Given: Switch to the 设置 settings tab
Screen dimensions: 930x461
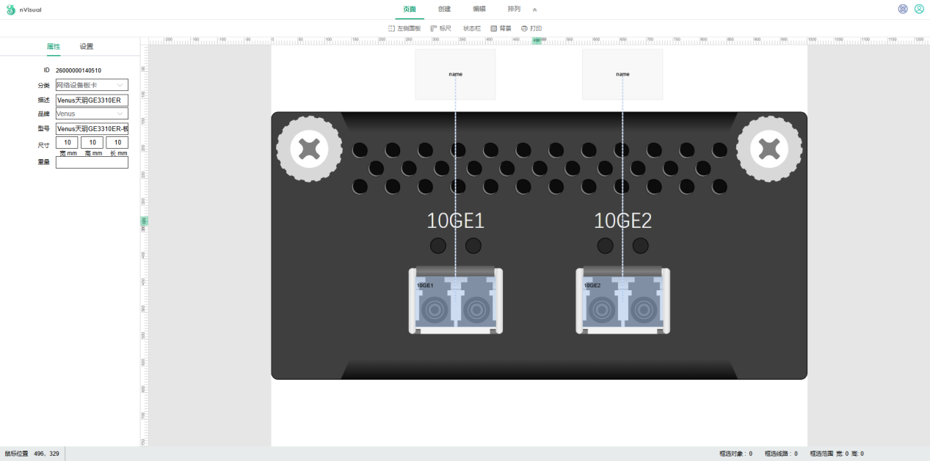Looking at the screenshot, I should coord(87,46).
